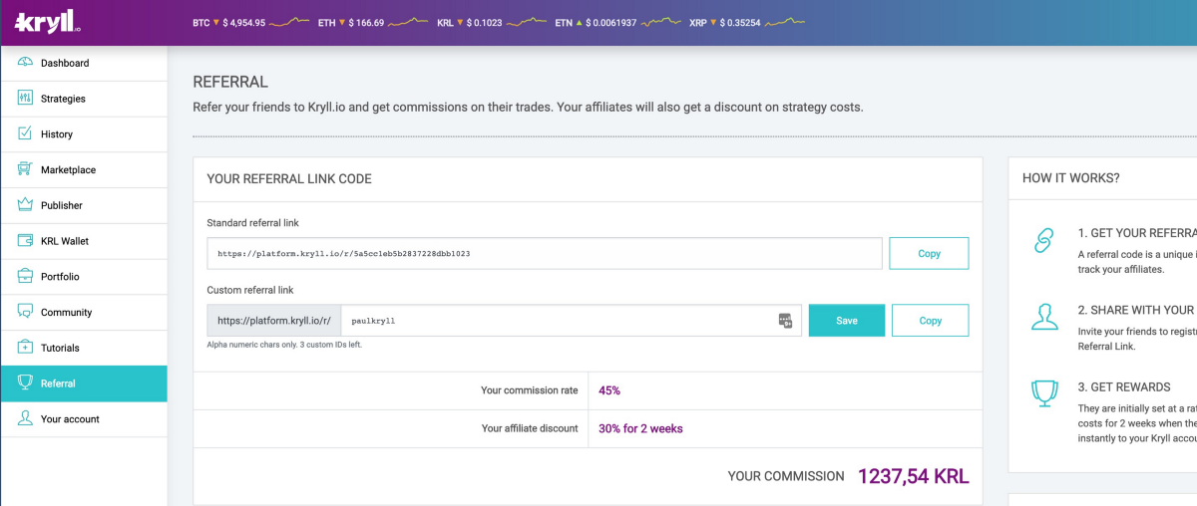Click the Your account person icon
The image size is (1197, 506).
click(x=25, y=419)
